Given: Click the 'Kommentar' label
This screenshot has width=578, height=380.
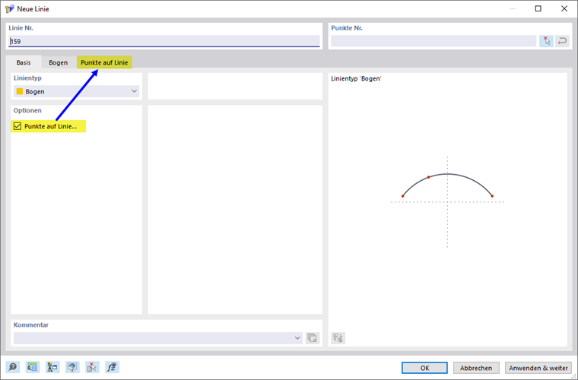Looking at the screenshot, I should (x=31, y=325).
